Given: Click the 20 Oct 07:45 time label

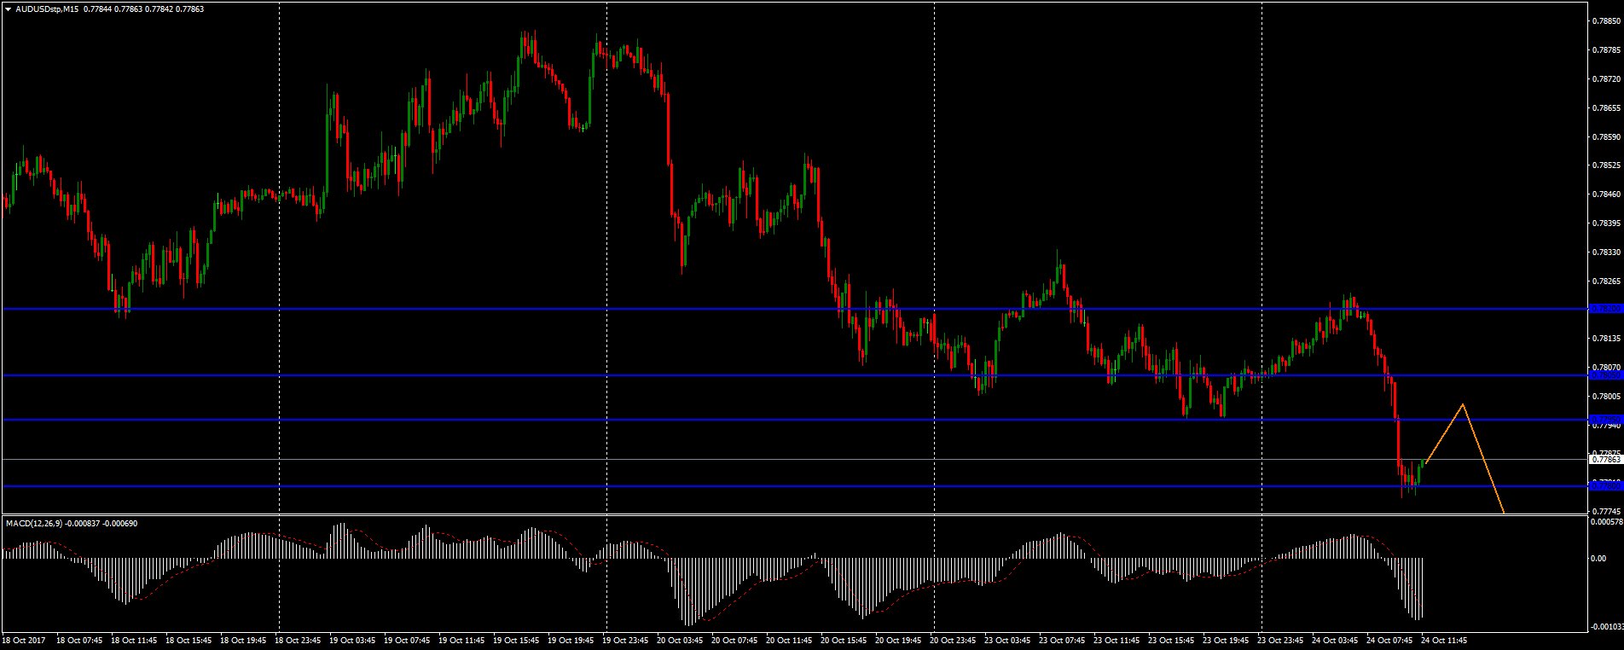Looking at the screenshot, I should pos(734,640).
